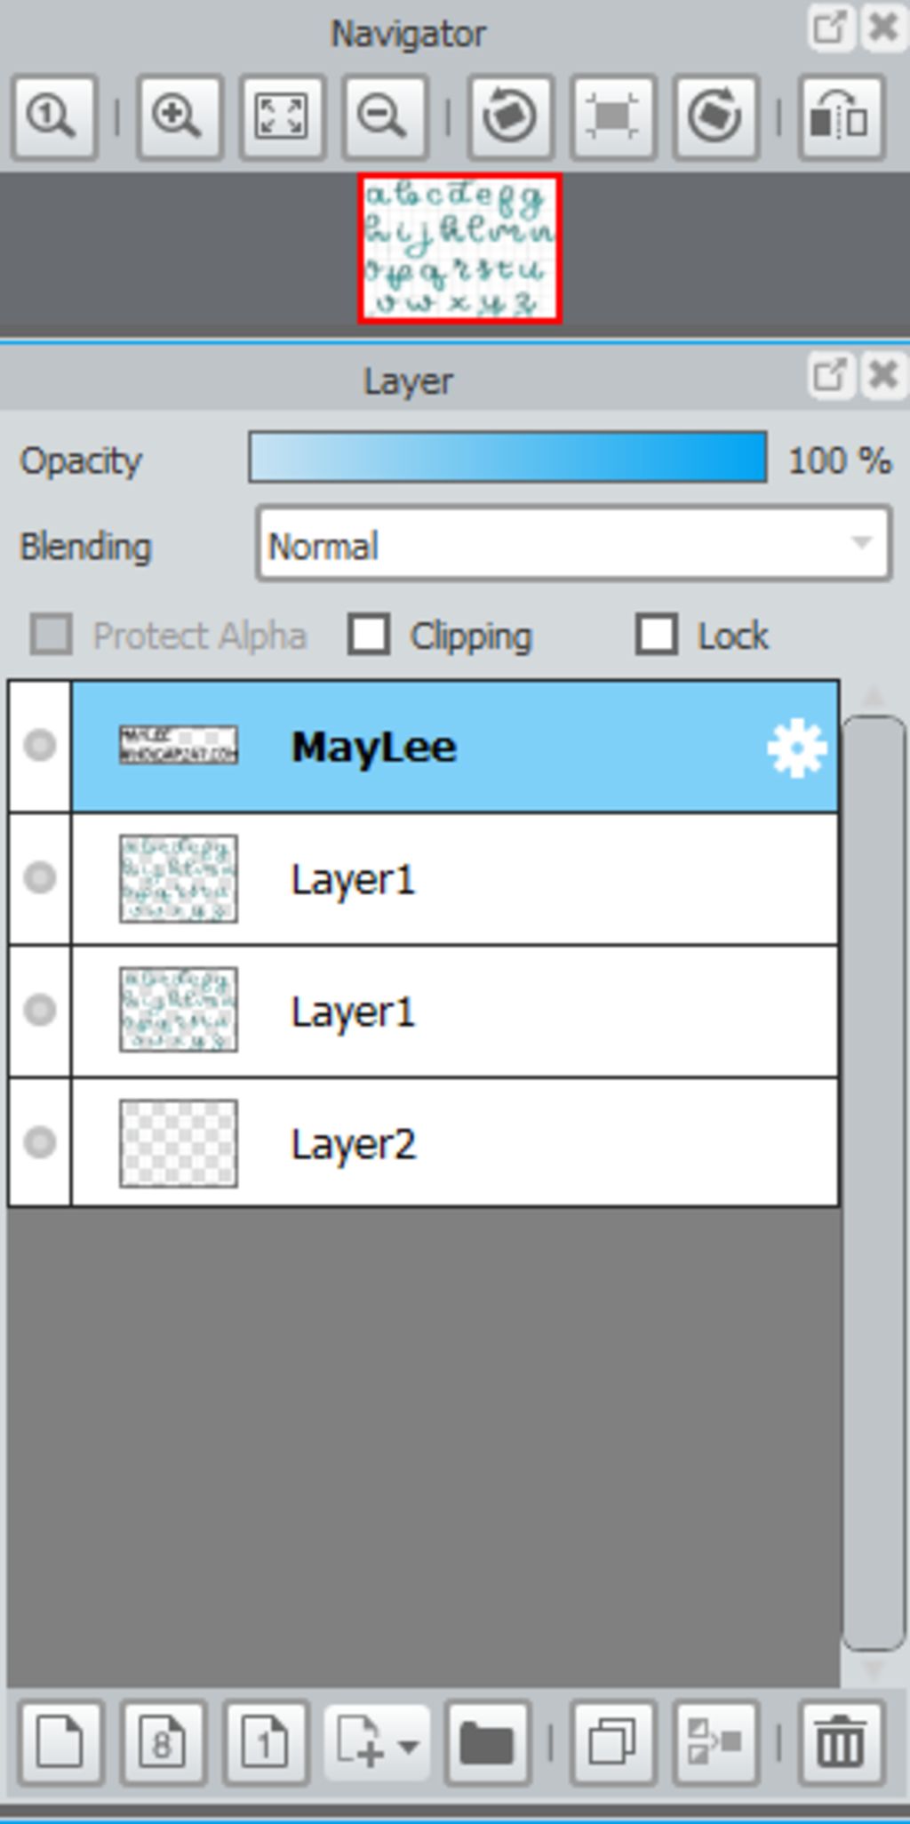Adjust the layer Opacity slider
Image resolution: width=910 pixels, height=1824 pixels.
pyautogui.click(x=507, y=458)
